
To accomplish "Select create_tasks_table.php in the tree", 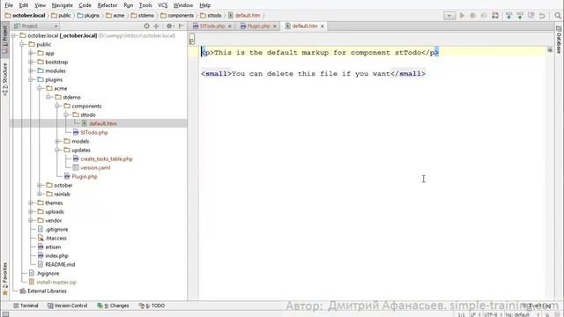I will pyautogui.click(x=107, y=158).
